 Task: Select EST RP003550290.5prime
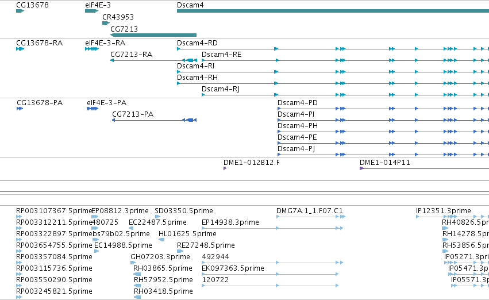pyautogui.click(x=54, y=280)
